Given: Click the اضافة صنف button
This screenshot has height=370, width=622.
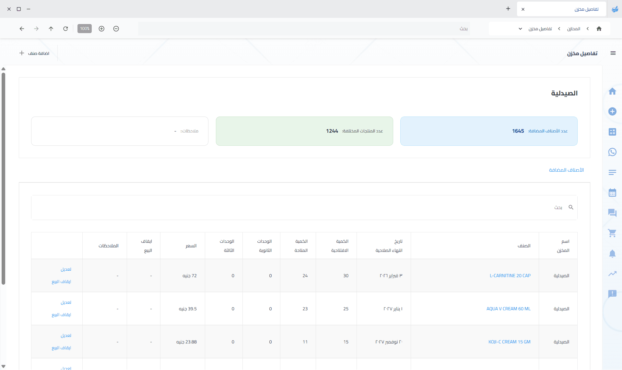Looking at the screenshot, I should (x=34, y=53).
